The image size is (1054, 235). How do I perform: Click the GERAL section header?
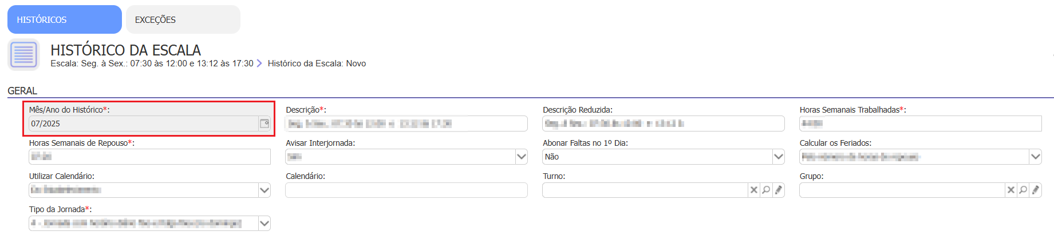click(x=22, y=91)
